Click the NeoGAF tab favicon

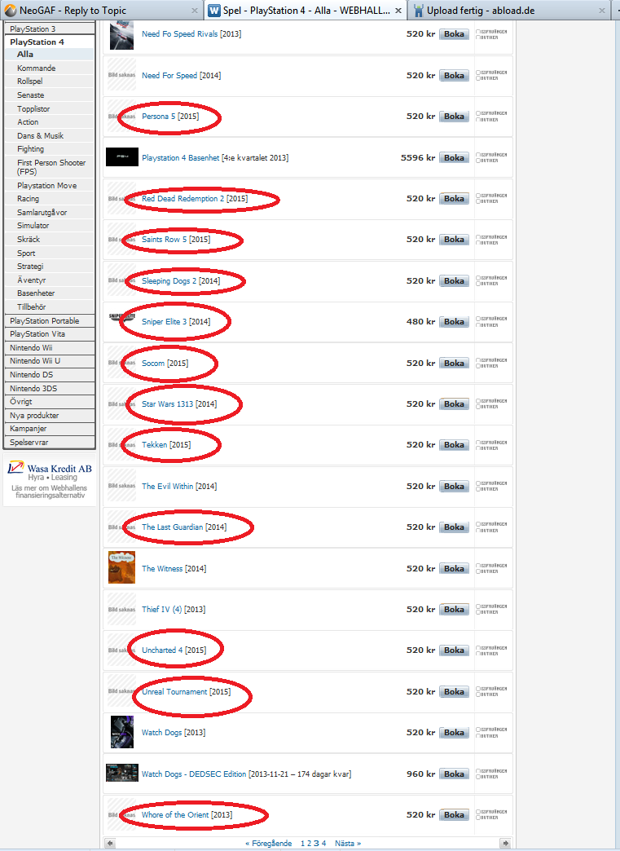coord(11,11)
